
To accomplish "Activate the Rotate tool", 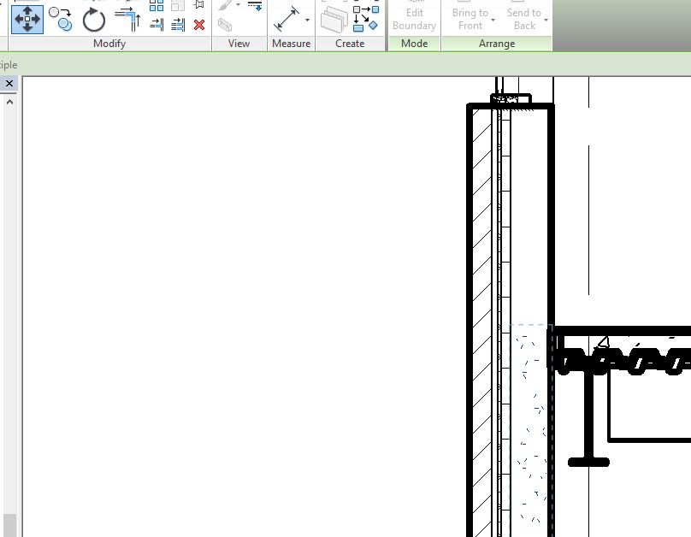I will [x=94, y=20].
